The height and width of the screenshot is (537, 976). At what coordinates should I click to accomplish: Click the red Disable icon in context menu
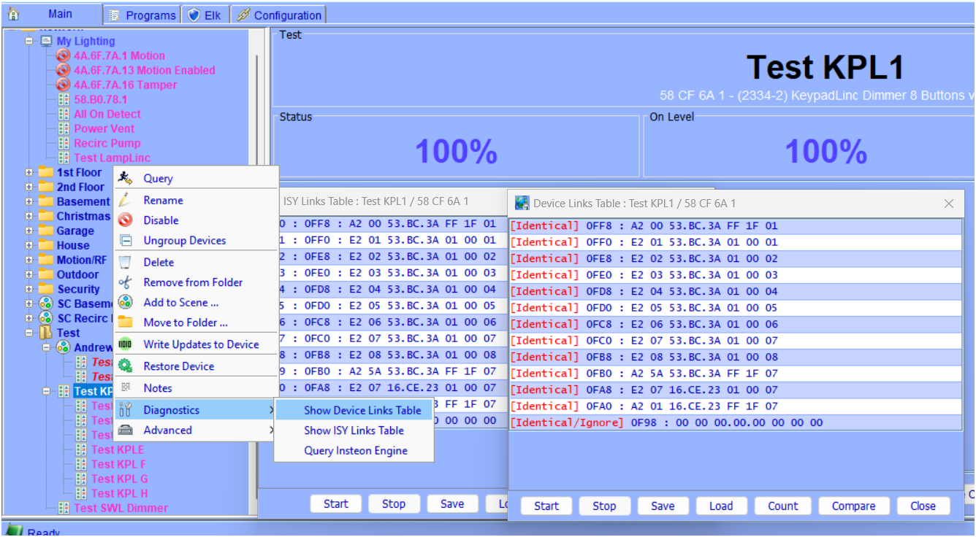point(126,220)
